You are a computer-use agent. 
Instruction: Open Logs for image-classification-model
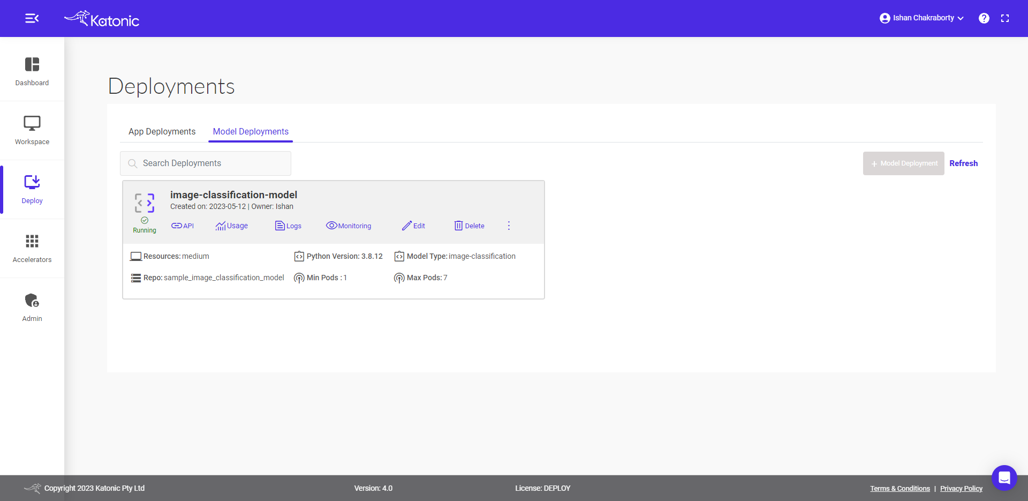288,226
